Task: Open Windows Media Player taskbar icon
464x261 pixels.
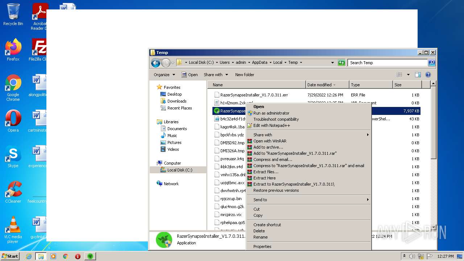Action: 53,256
